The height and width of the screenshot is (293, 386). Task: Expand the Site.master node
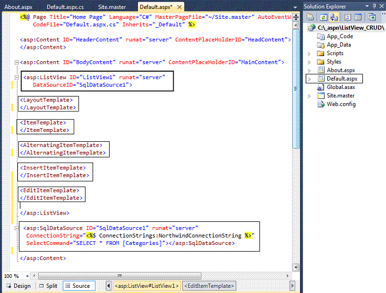point(309,96)
